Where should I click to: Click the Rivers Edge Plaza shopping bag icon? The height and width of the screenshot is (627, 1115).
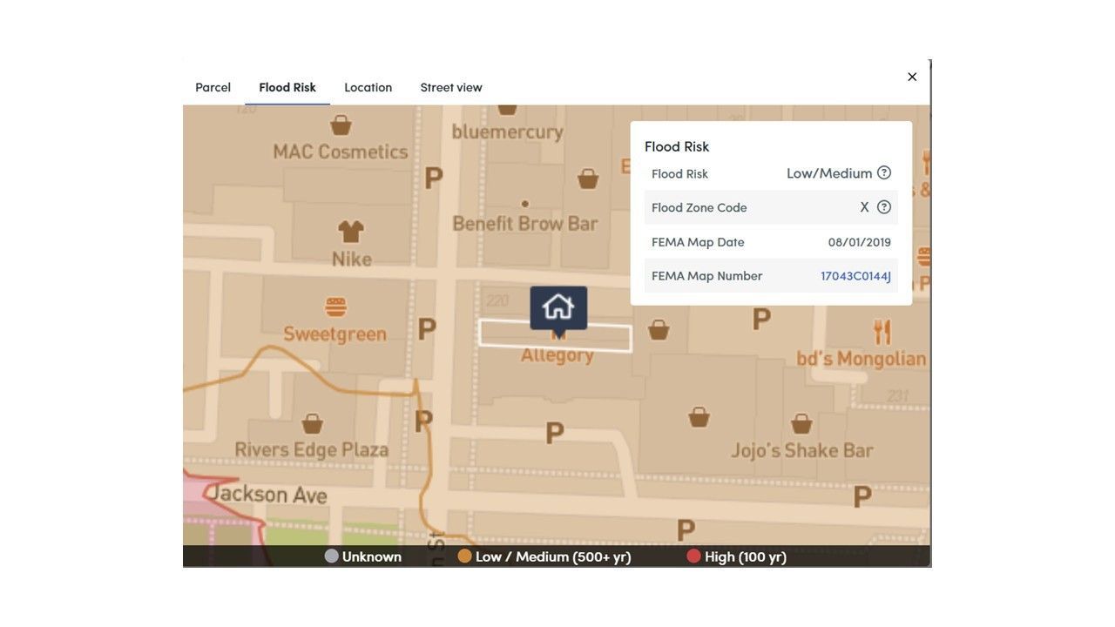[313, 424]
